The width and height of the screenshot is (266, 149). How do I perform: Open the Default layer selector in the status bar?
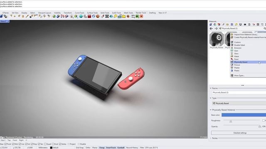pos(54,148)
